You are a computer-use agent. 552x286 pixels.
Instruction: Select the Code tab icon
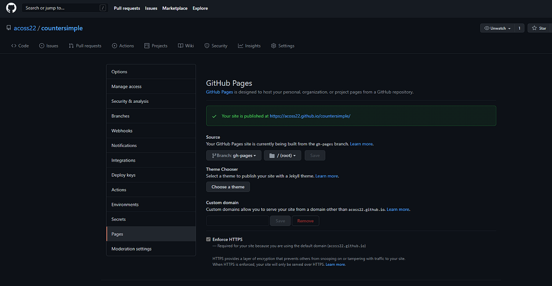click(13, 45)
